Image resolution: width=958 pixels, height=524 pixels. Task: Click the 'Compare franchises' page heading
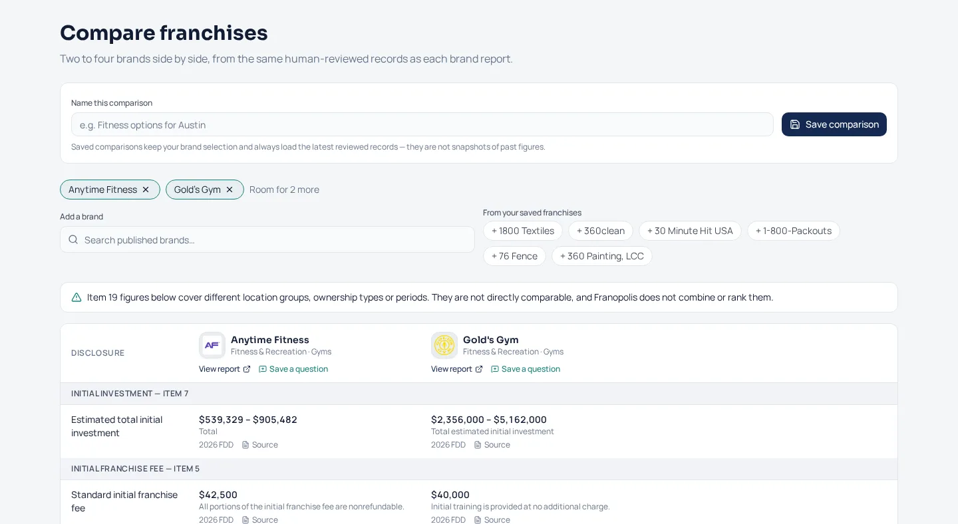click(x=164, y=33)
